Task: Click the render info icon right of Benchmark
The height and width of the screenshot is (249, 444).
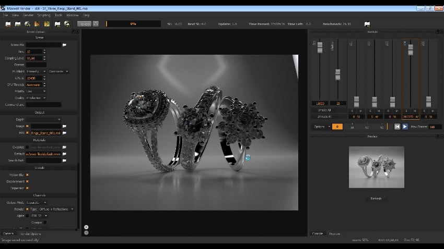Action: coord(367,24)
